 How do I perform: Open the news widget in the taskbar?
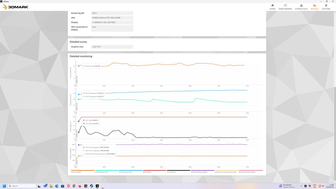coord(288,186)
